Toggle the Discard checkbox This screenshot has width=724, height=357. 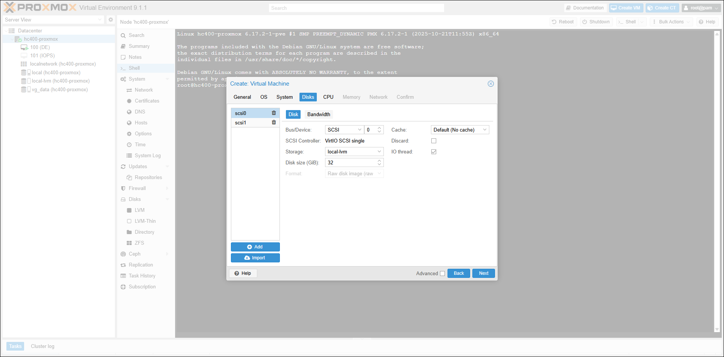(434, 141)
